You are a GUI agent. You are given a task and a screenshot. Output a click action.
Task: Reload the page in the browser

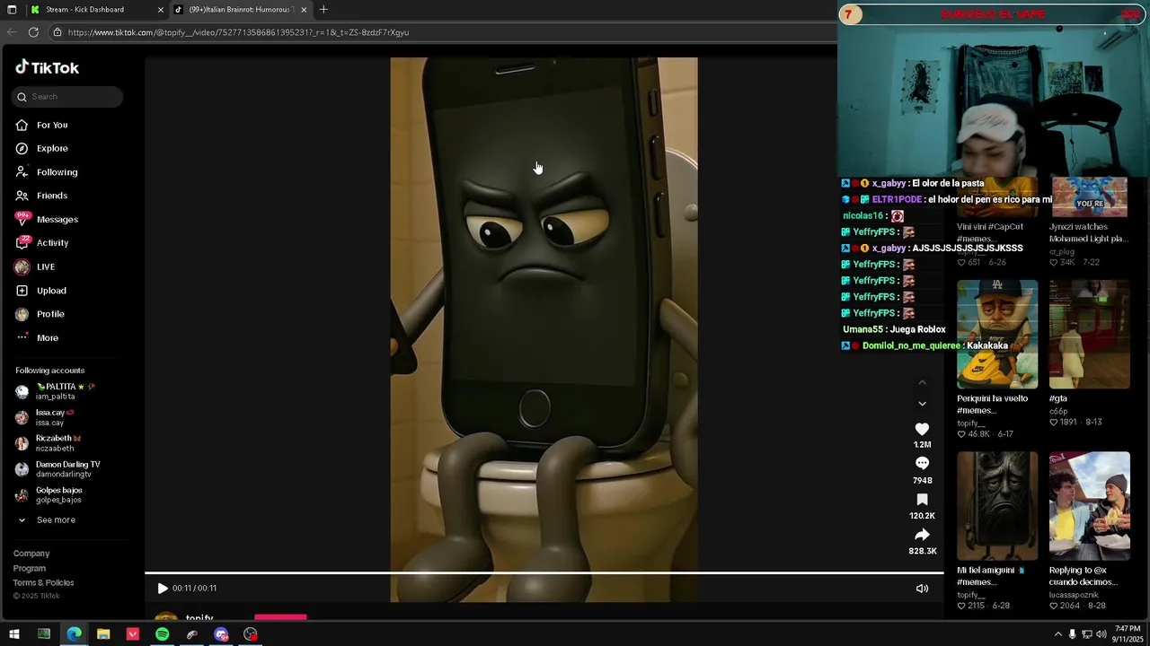33,32
